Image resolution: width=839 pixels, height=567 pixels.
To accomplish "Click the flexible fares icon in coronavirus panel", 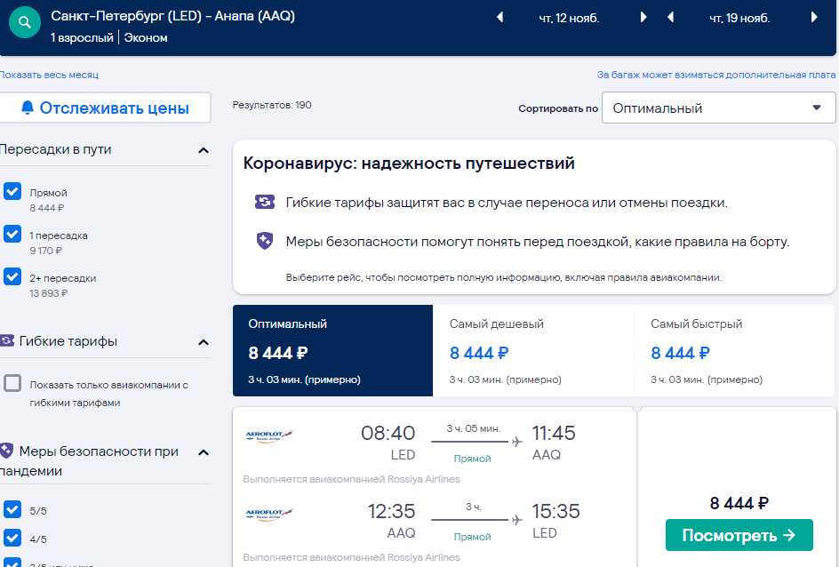I will pos(265,203).
